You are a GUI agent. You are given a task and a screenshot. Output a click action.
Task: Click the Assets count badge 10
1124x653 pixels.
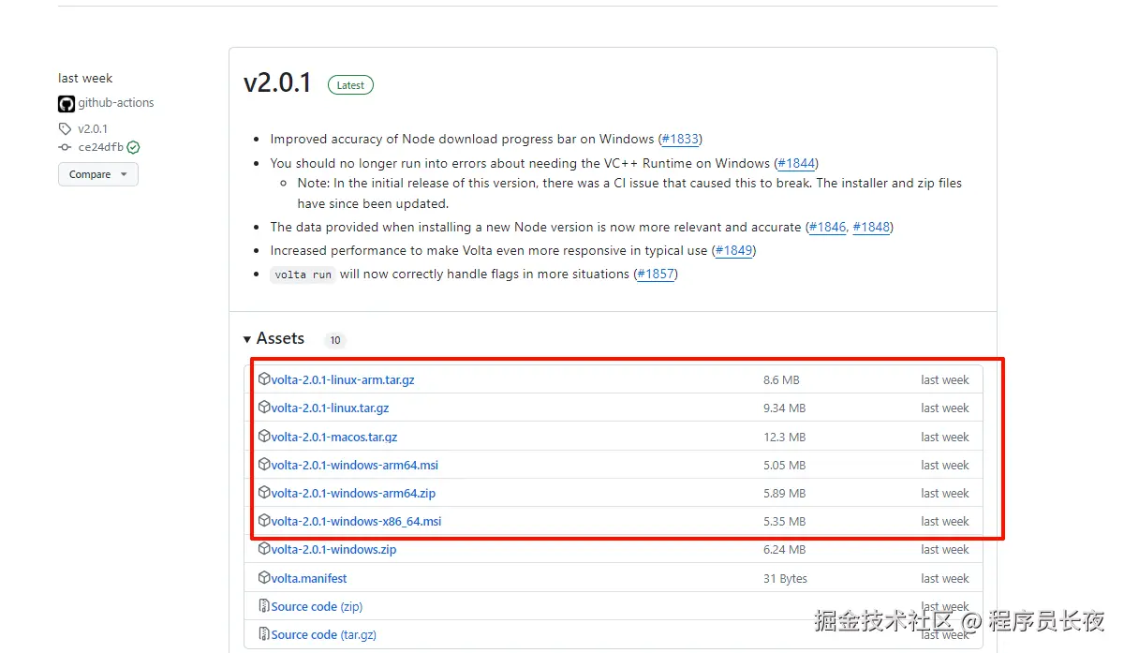(334, 340)
